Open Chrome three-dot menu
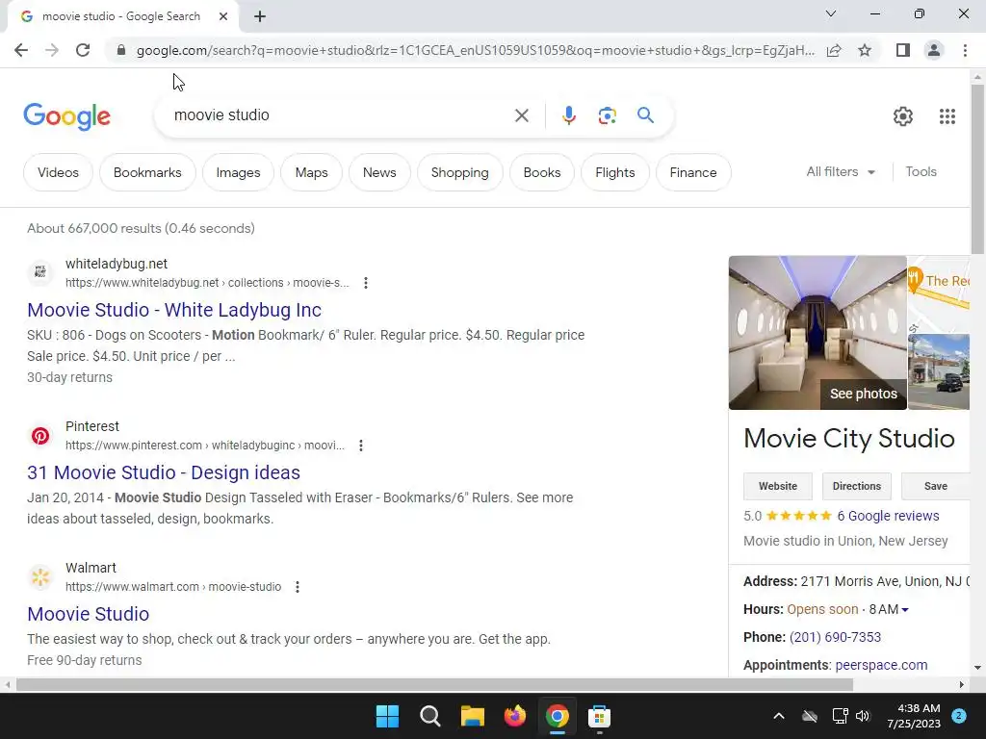 (x=965, y=50)
